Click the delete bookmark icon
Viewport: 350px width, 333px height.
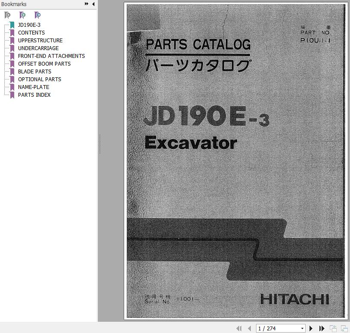click(x=7, y=15)
